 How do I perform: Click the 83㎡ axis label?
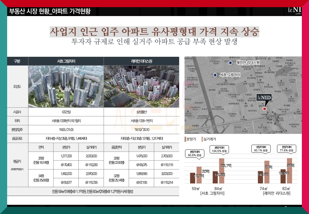pos(286,188)
